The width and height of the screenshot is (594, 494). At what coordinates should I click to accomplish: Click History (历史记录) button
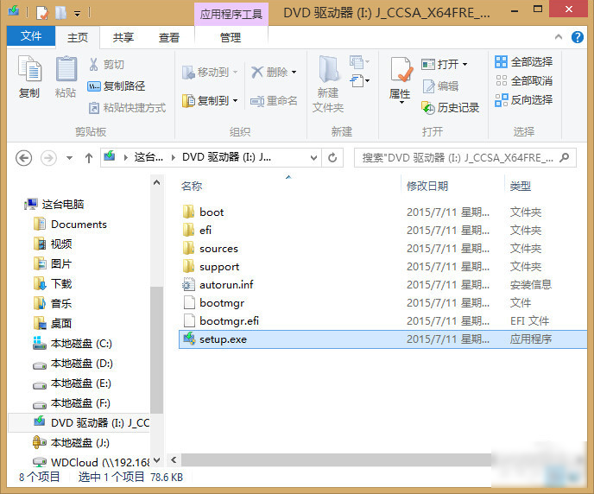tap(450, 108)
